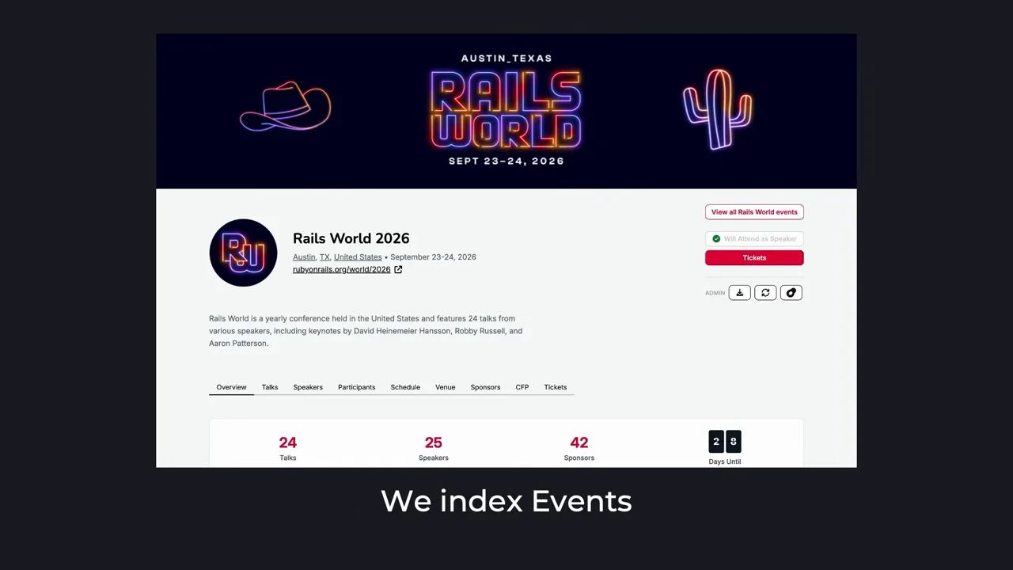This screenshot has width=1013, height=570.
Task: Click the red Tickets button
Action: pos(754,257)
